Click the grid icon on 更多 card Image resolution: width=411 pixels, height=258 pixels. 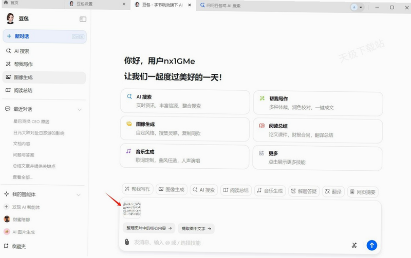point(261,153)
